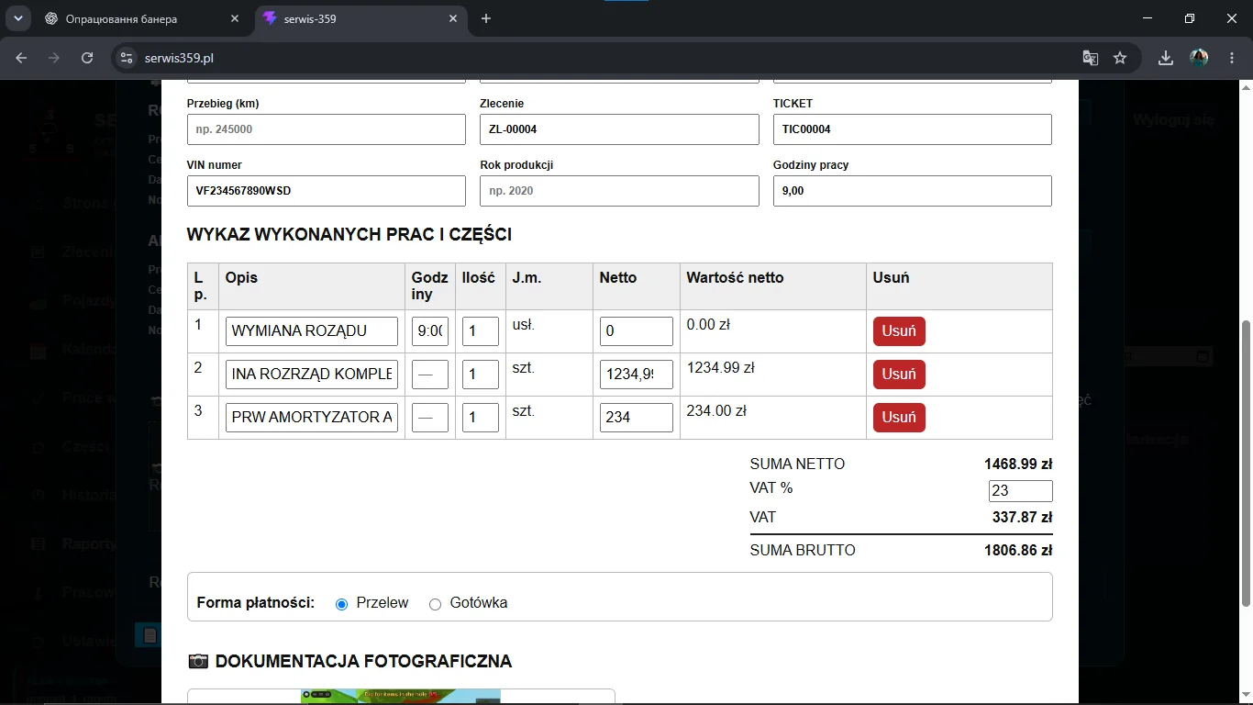This screenshot has height=705, width=1253.
Task: Open a new browser tab
Action: (x=486, y=18)
